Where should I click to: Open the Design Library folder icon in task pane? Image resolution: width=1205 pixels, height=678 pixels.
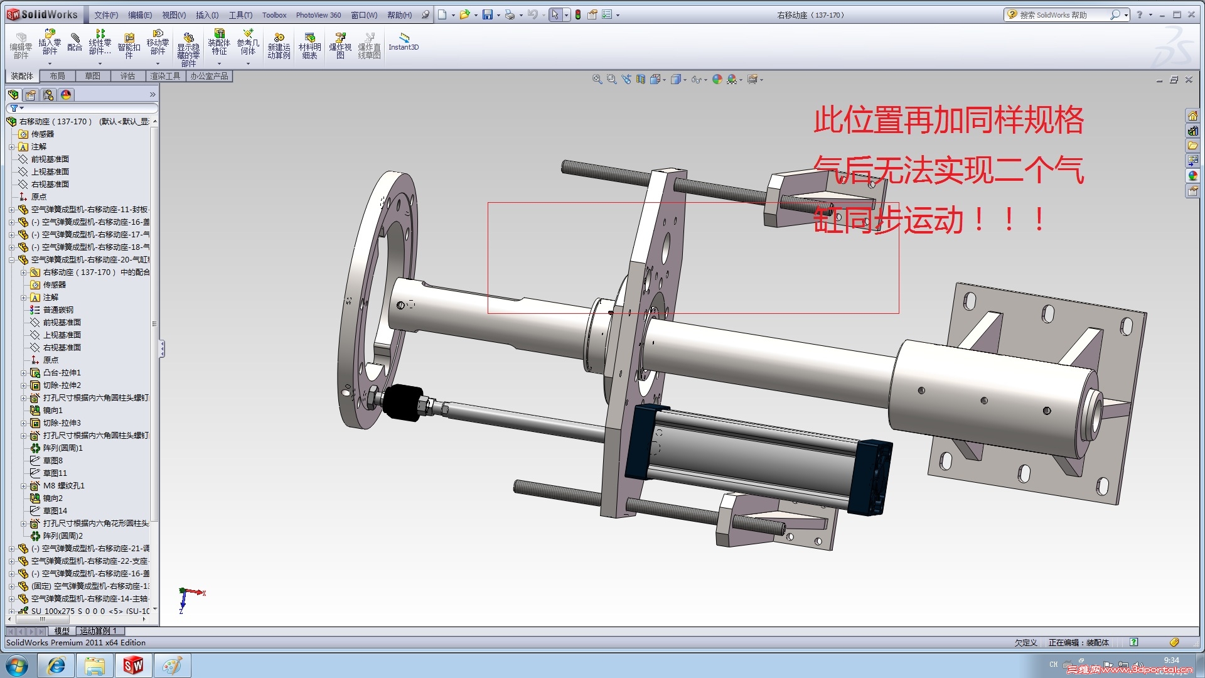(x=1192, y=146)
